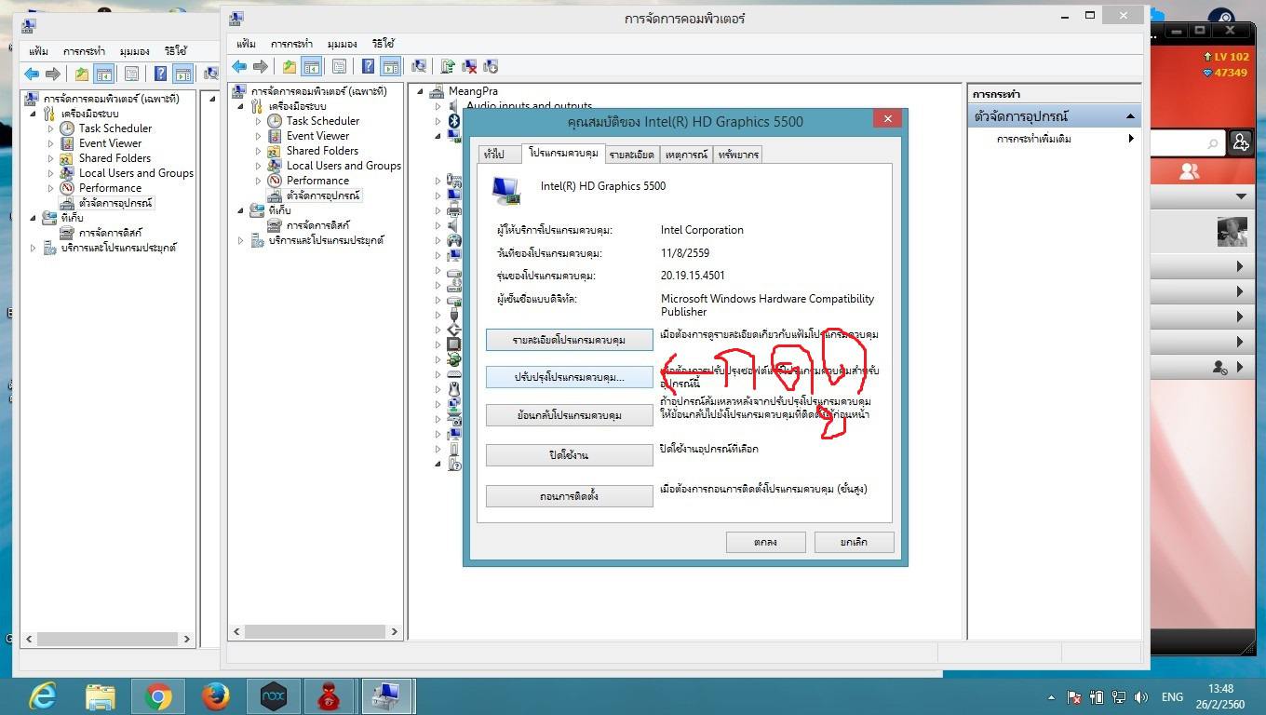This screenshot has height=715, width=1266.
Task: Click add contact icon in right red app
Action: (1240, 142)
